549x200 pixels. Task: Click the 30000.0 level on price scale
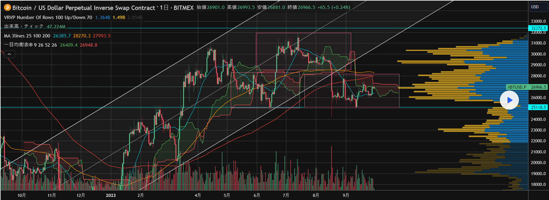point(538,54)
